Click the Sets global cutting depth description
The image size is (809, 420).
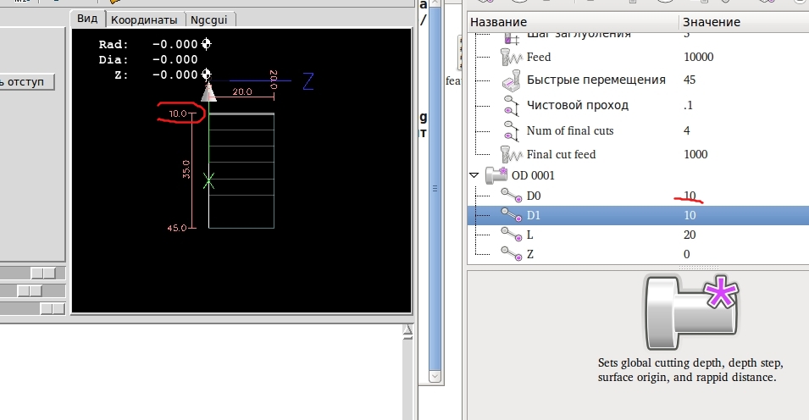pos(690,370)
